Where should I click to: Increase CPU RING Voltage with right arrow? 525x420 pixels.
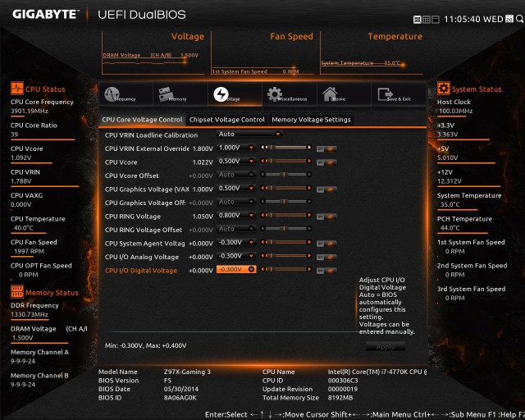[x=309, y=215]
